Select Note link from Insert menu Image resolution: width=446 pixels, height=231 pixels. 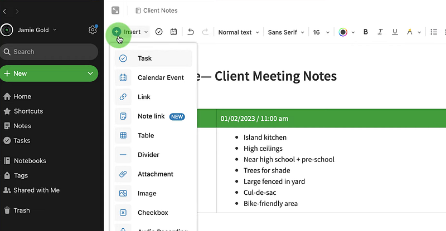(153, 116)
